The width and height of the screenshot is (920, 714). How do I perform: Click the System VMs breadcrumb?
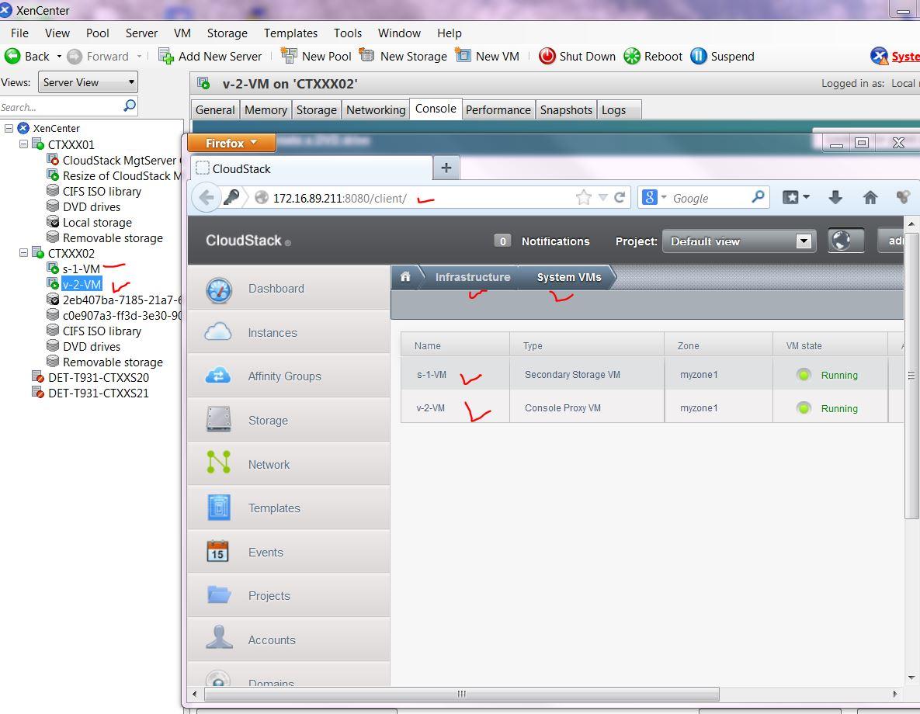[x=568, y=277]
